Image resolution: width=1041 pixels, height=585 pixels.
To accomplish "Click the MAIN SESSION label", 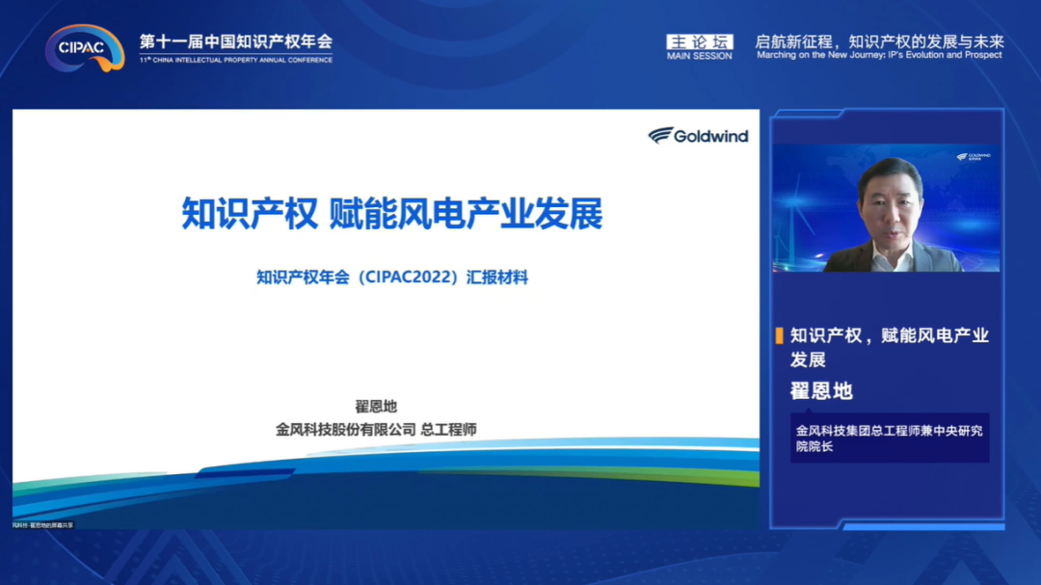I will pos(699,56).
